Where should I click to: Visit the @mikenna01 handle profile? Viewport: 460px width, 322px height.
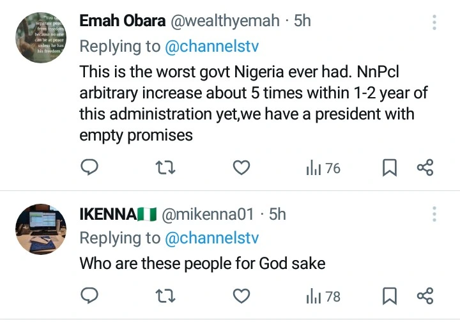pyautogui.click(x=209, y=214)
